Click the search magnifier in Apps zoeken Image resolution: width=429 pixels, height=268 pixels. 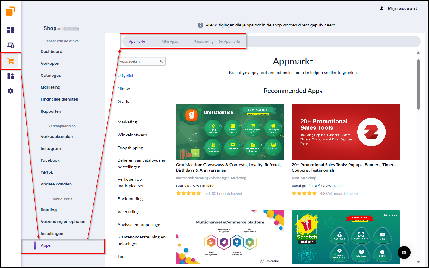click(162, 61)
